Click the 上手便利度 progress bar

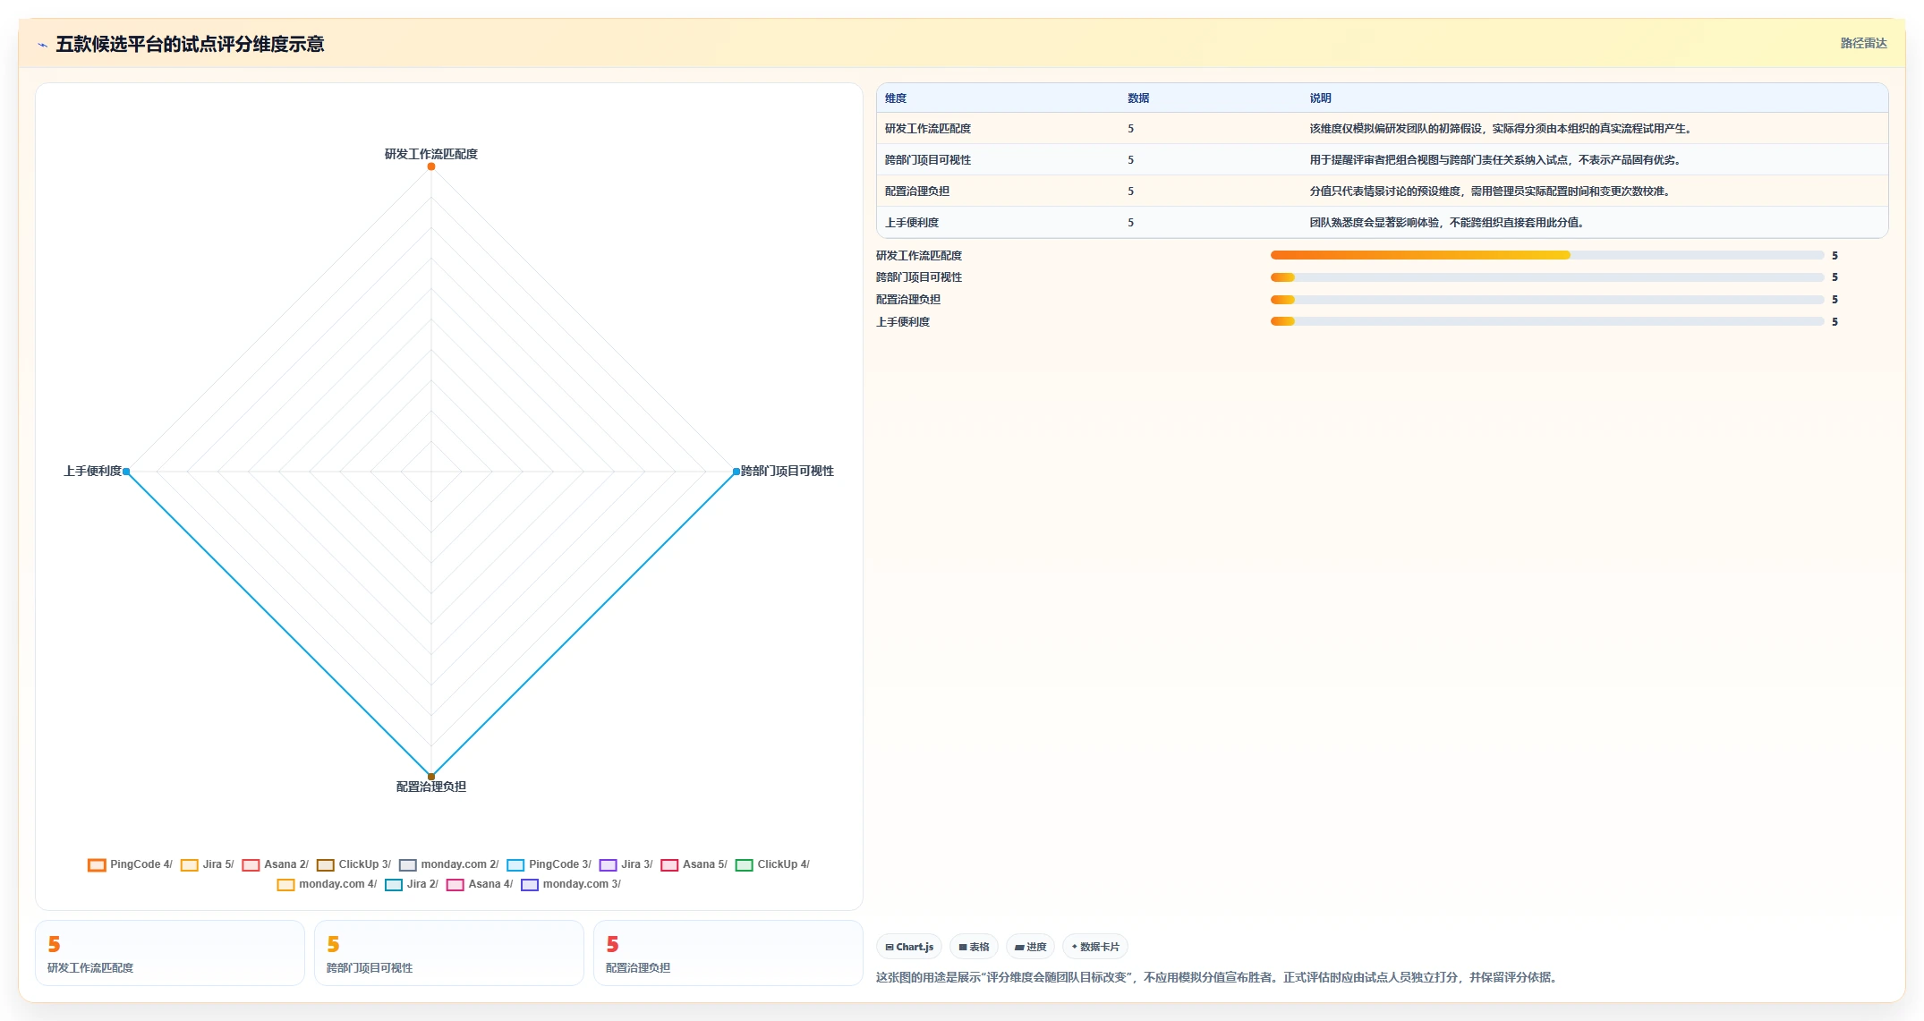[1546, 321]
